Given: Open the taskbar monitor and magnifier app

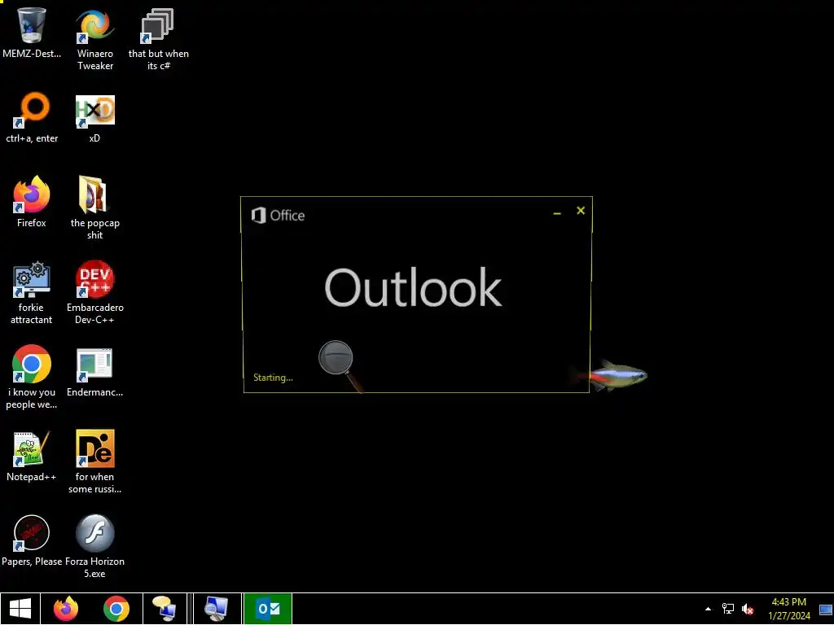Looking at the screenshot, I should point(217,609).
